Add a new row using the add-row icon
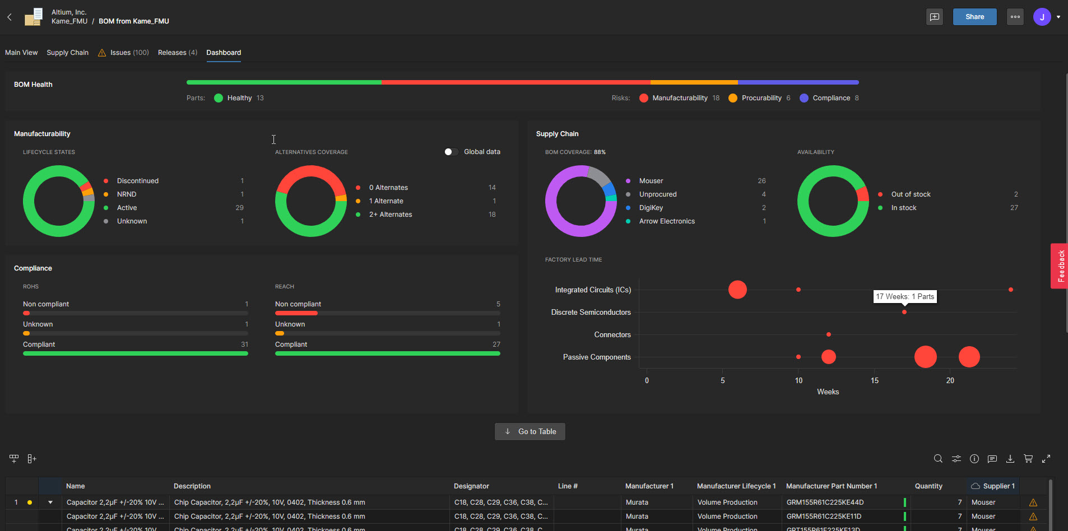This screenshot has width=1068, height=531. pyautogui.click(x=13, y=458)
